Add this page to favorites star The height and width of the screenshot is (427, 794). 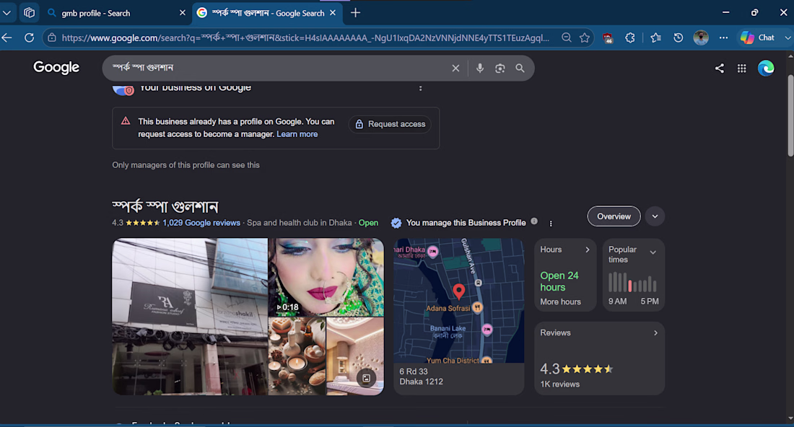[x=585, y=38]
